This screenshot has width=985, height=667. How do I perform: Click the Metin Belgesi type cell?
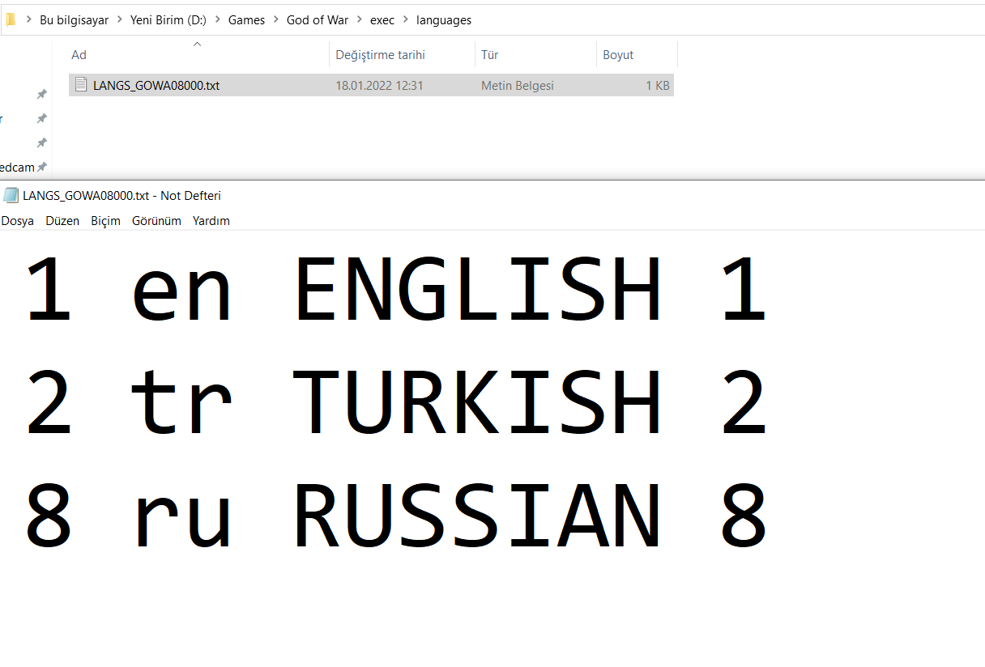coord(518,85)
